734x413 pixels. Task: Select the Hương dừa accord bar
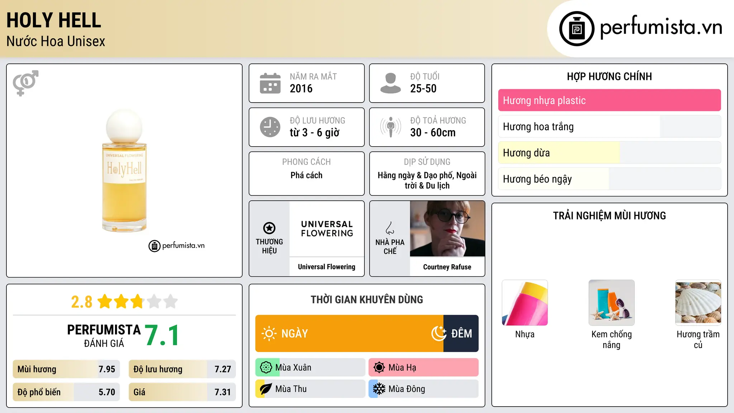[609, 153]
